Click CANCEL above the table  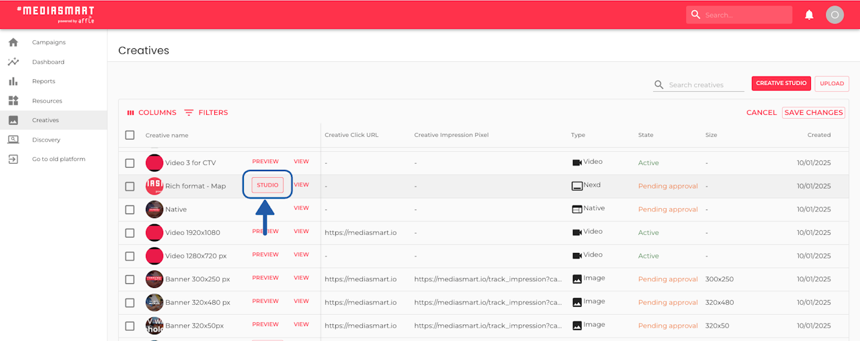coord(761,113)
